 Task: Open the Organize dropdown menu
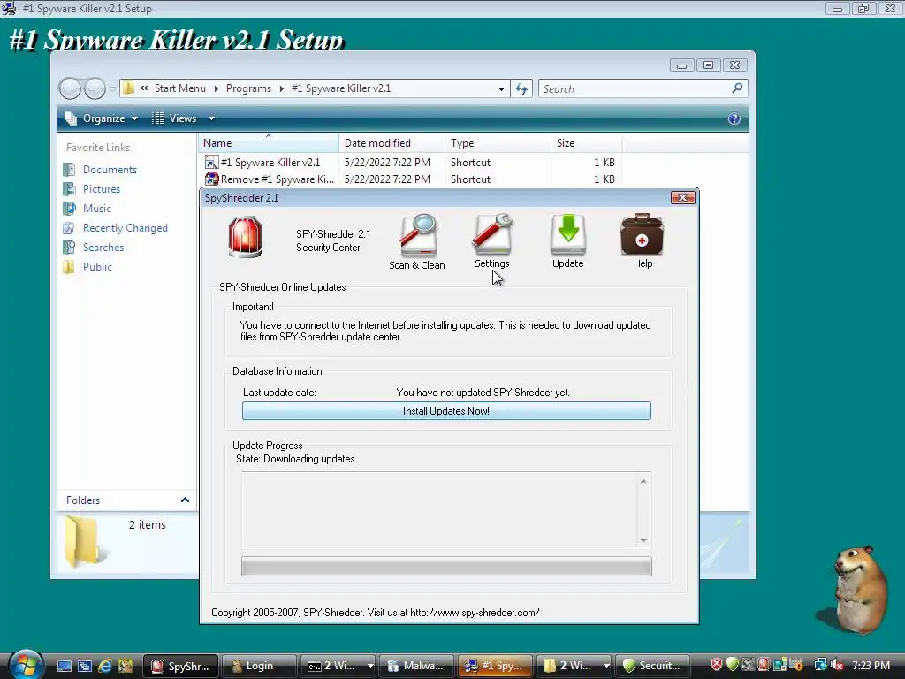(x=103, y=118)
